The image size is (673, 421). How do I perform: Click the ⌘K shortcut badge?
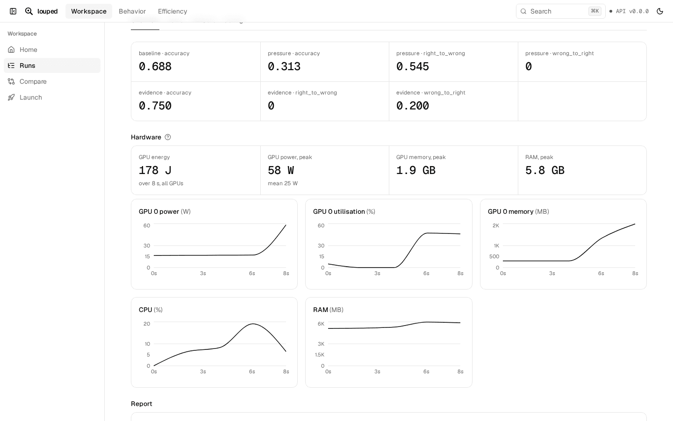(x=595, y=11)
